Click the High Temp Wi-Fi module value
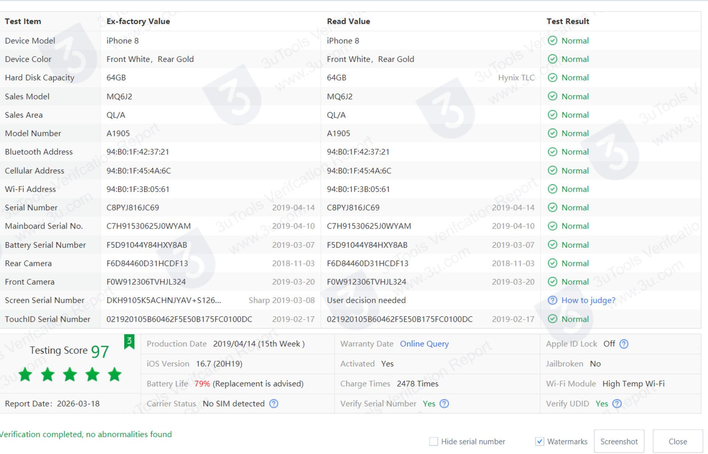Viewport: 708px width, 454px height. (634, 384)
